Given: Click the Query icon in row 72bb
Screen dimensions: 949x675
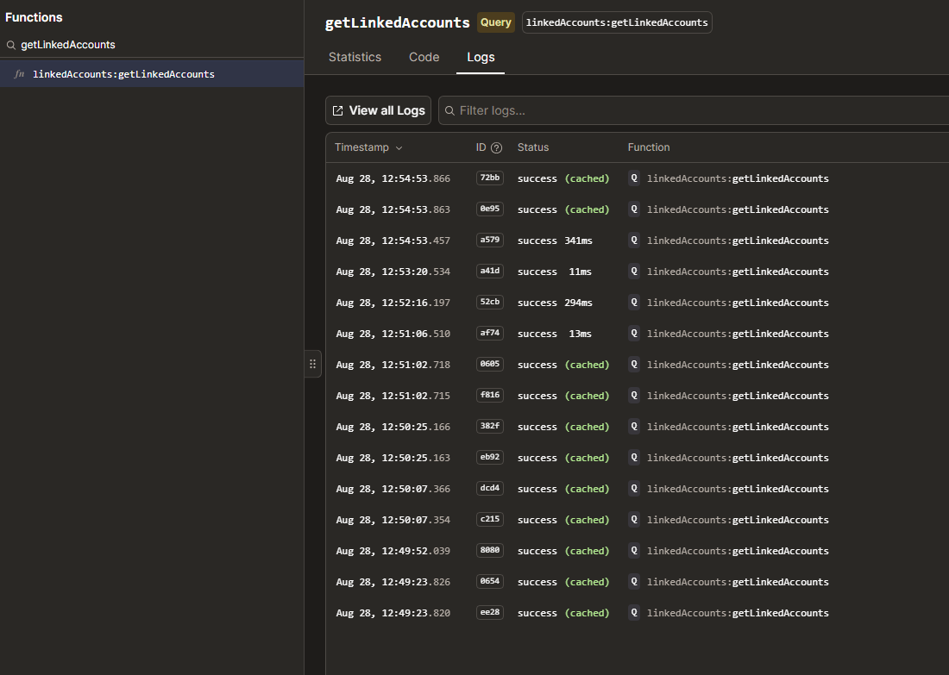Looking at the screenshot, I should coord(634,178).
